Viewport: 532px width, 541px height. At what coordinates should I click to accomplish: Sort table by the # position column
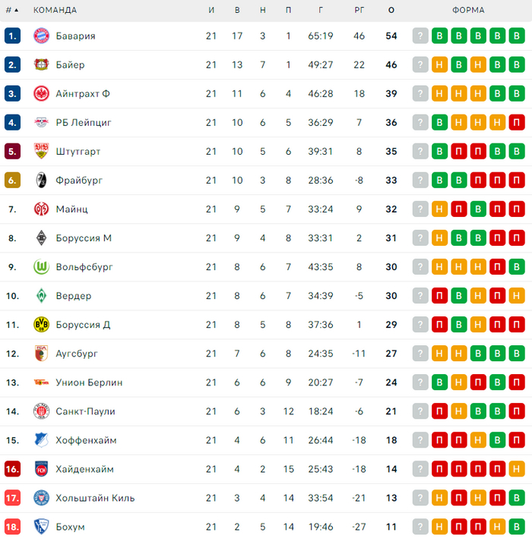pos(12,11)
